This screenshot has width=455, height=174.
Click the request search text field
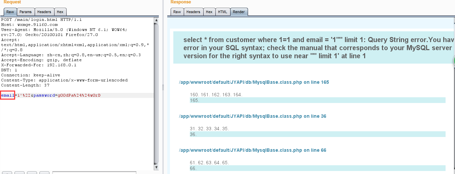tap(94, 173)
